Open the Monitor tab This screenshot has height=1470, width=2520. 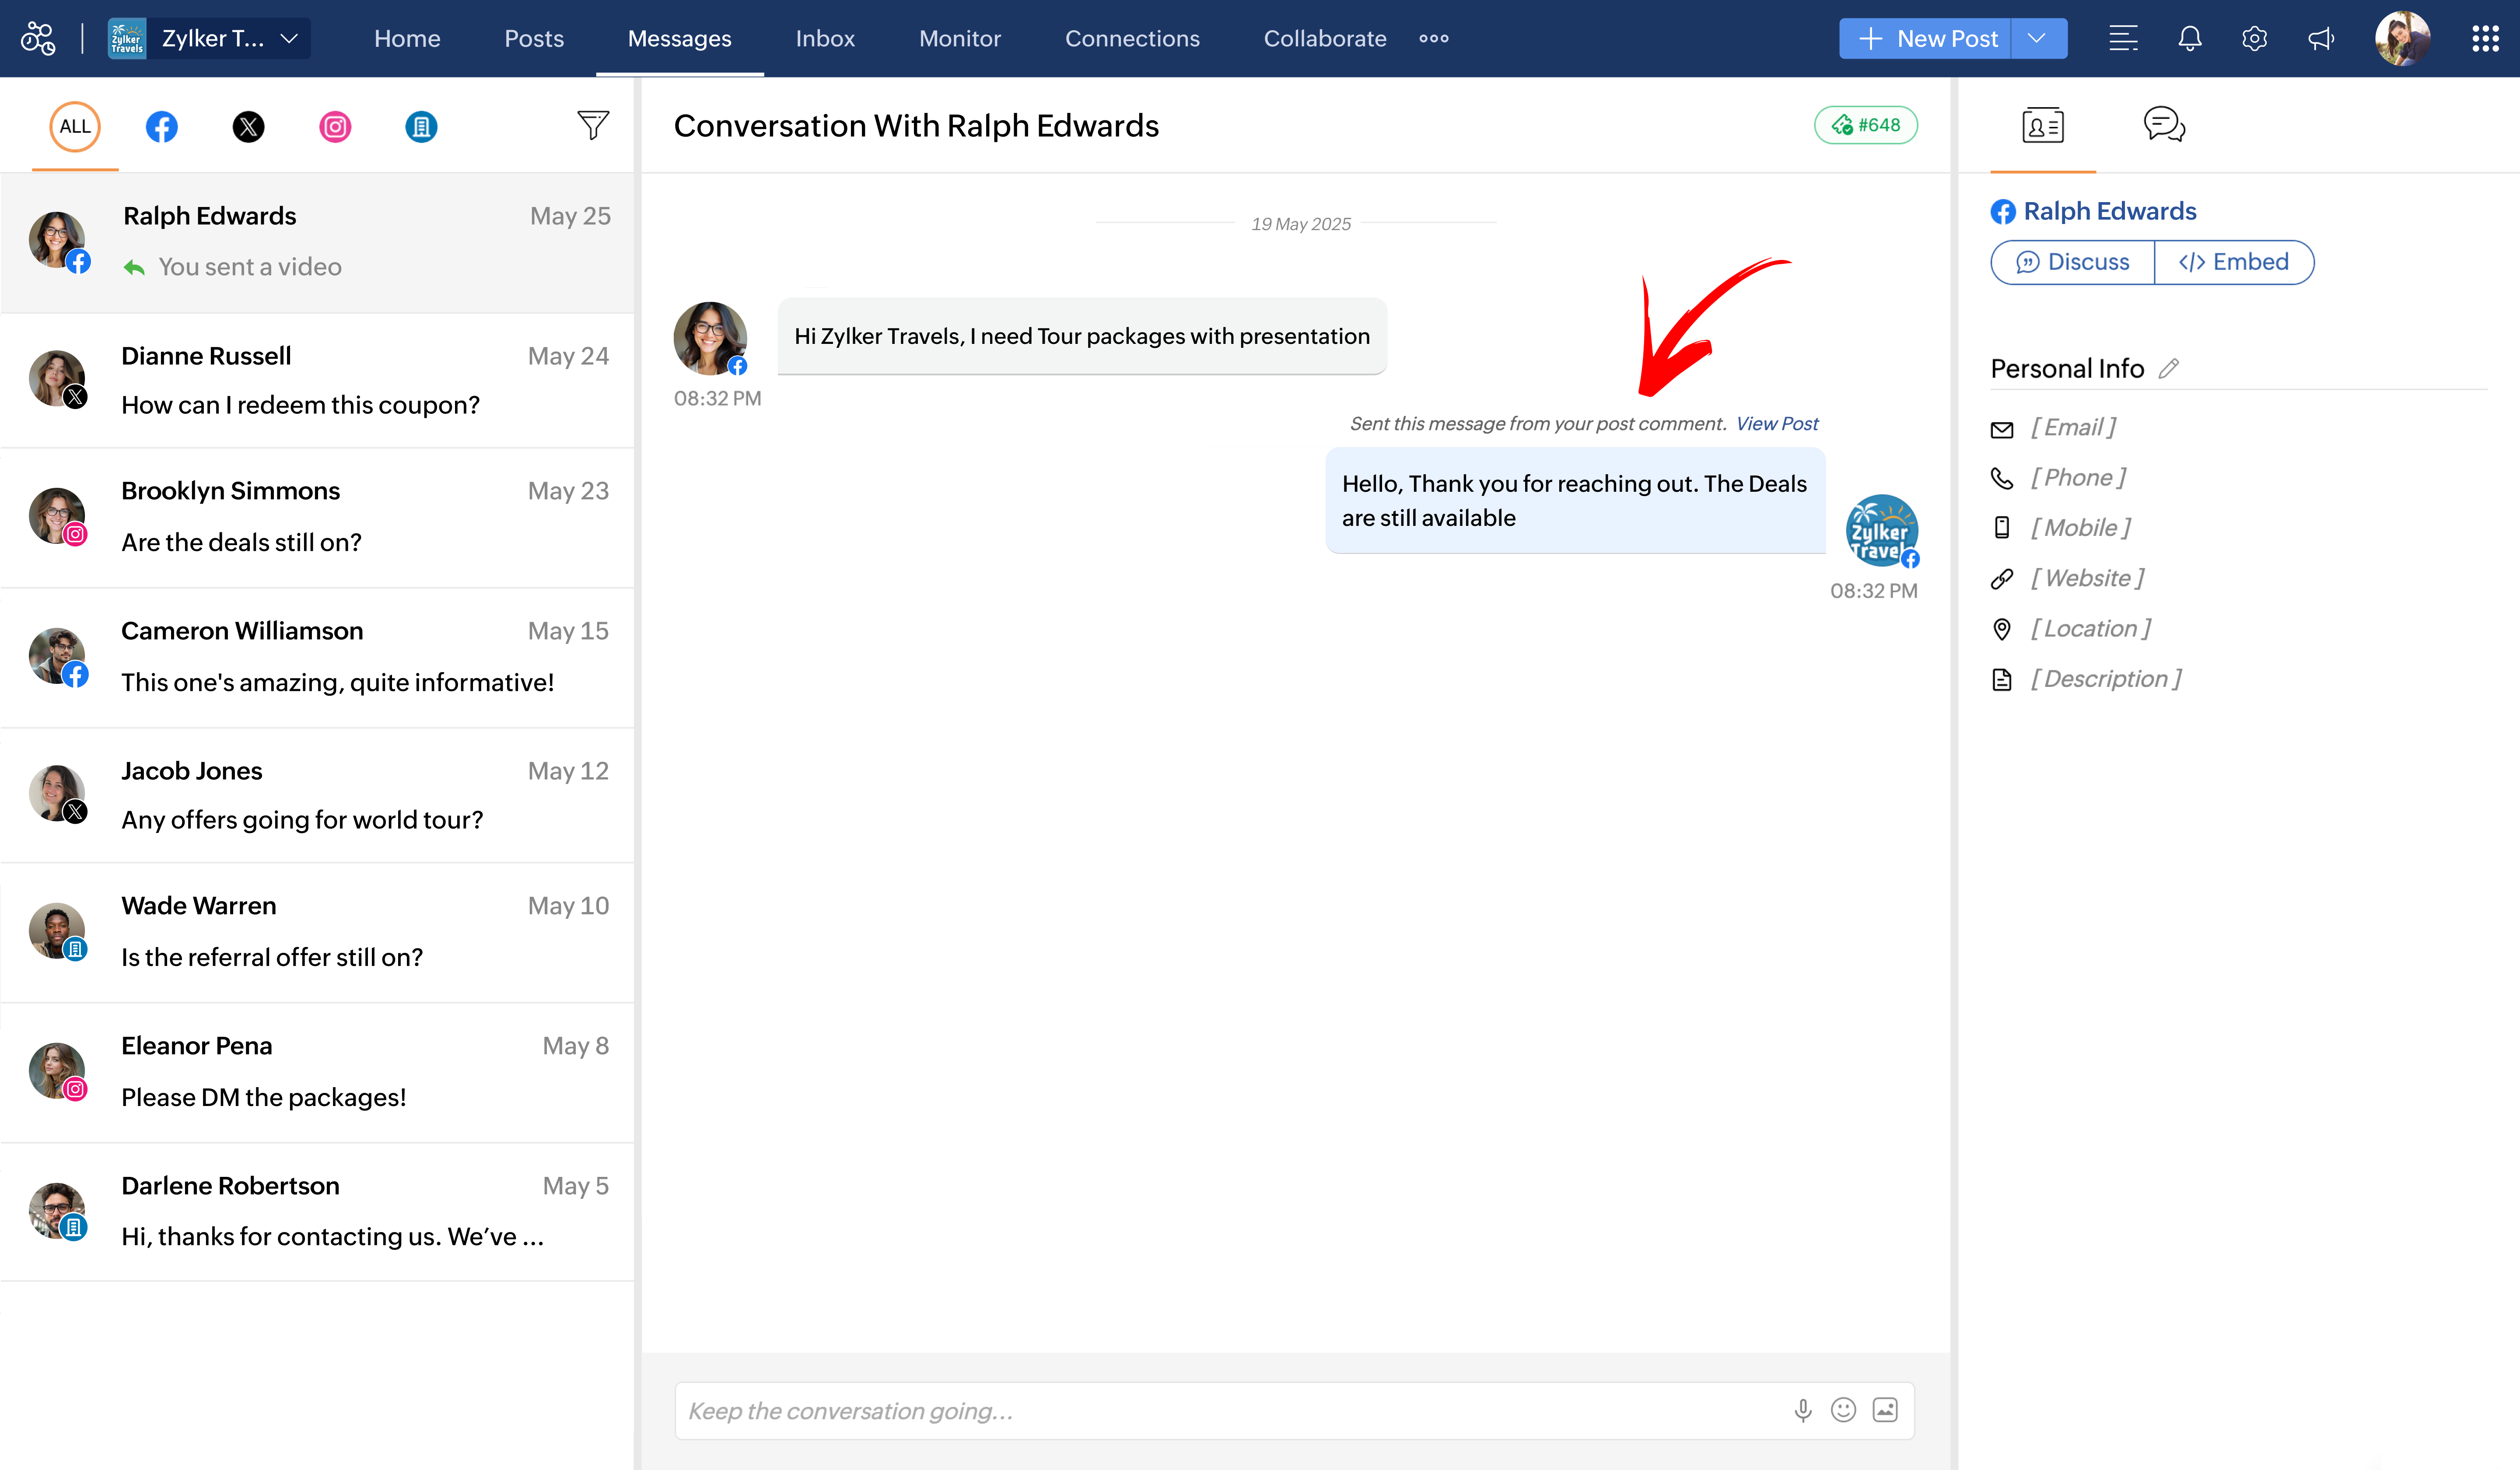[x=960, y=39]
